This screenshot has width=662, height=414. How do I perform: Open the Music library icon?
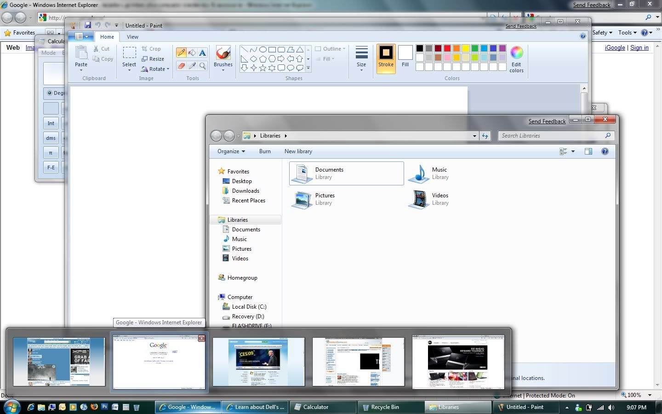tap(418, 174)
